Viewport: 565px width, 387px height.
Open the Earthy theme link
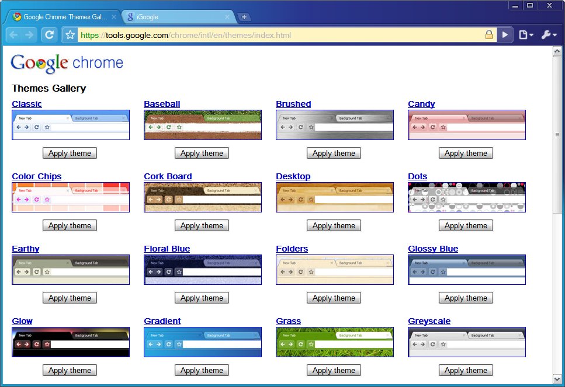click(25, 249)
